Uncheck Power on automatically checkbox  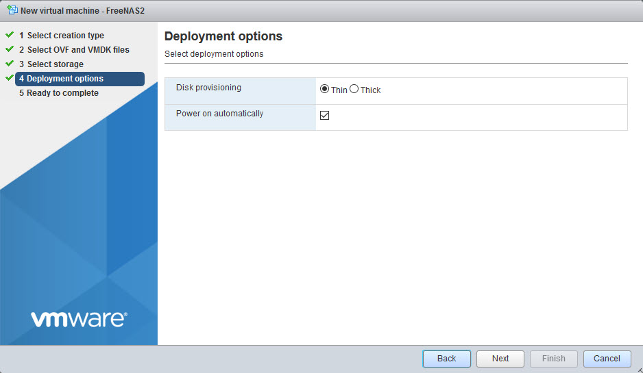324,116
